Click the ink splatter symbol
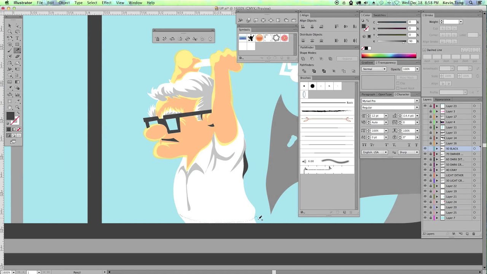This screenshot has width=487, height=274. [x=251, y=38]
